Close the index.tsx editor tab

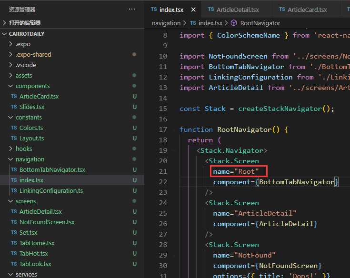coord(193,10)
